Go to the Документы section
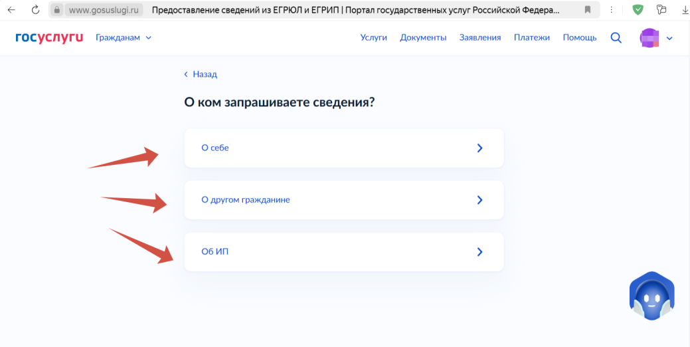This screenshot has width=690, height=347. coord(423,38)
